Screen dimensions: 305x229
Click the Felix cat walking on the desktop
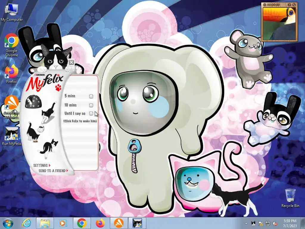pyautogui.click(x=237, y=199)
